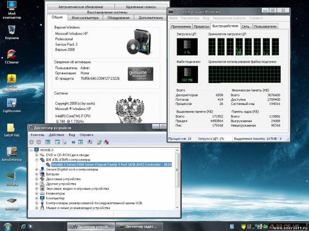The width and height of the screenshot is (309, 231).
Task: Select the oemlogo desktop icon
Action: pyautogui.click(x=12, y=204)
